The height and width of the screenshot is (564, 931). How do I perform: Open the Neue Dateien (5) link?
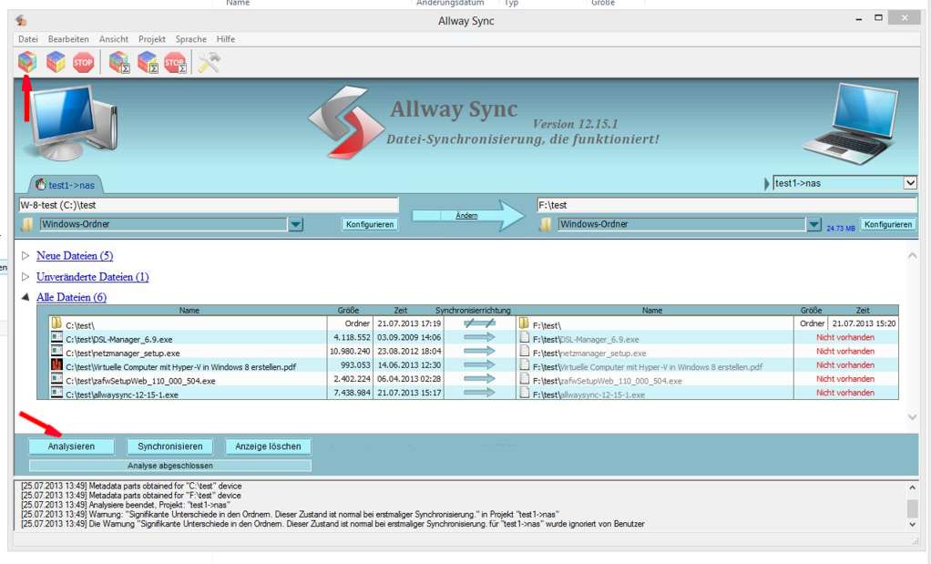point(75,256)
